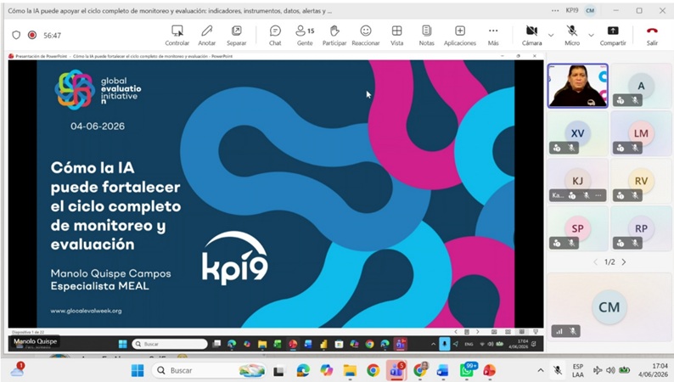Click the SP participant avatar

pos(578,228)
